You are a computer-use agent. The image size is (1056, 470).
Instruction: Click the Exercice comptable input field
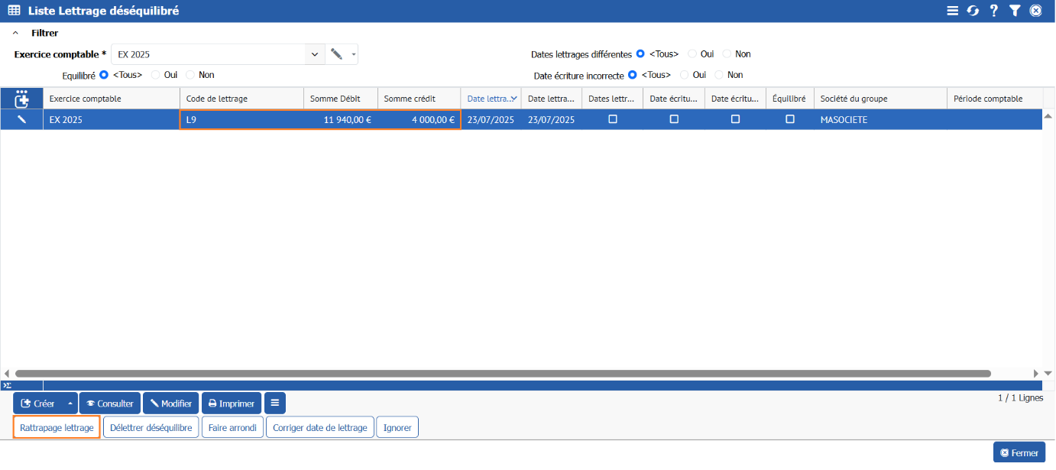point(208,55)
